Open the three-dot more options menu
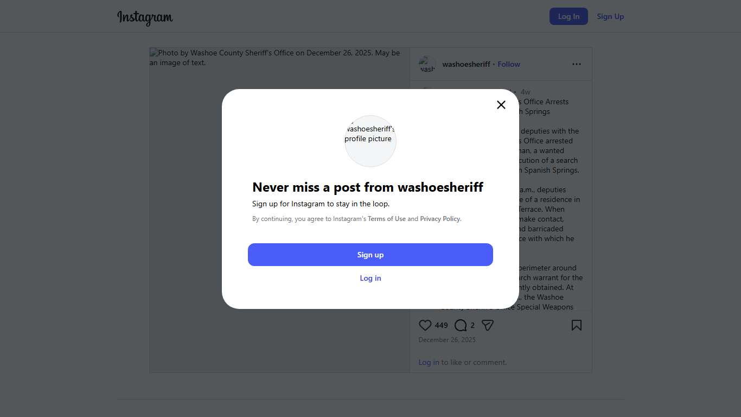 576,64
